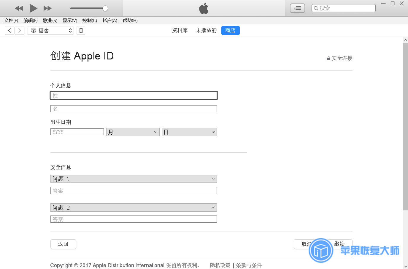Open the list view icon button
The height and width of the screenshot is (269, 408).
(297, 8)
